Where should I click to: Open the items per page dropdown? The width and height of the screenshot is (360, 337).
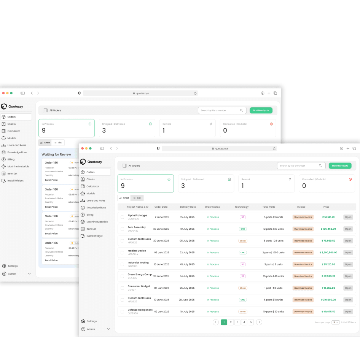335,322
